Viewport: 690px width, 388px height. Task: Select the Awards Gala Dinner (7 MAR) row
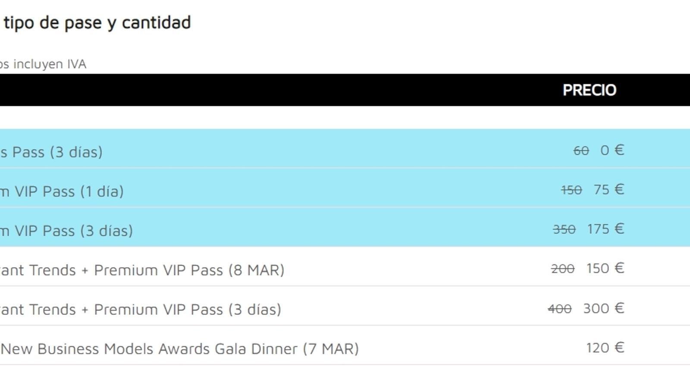179,349
